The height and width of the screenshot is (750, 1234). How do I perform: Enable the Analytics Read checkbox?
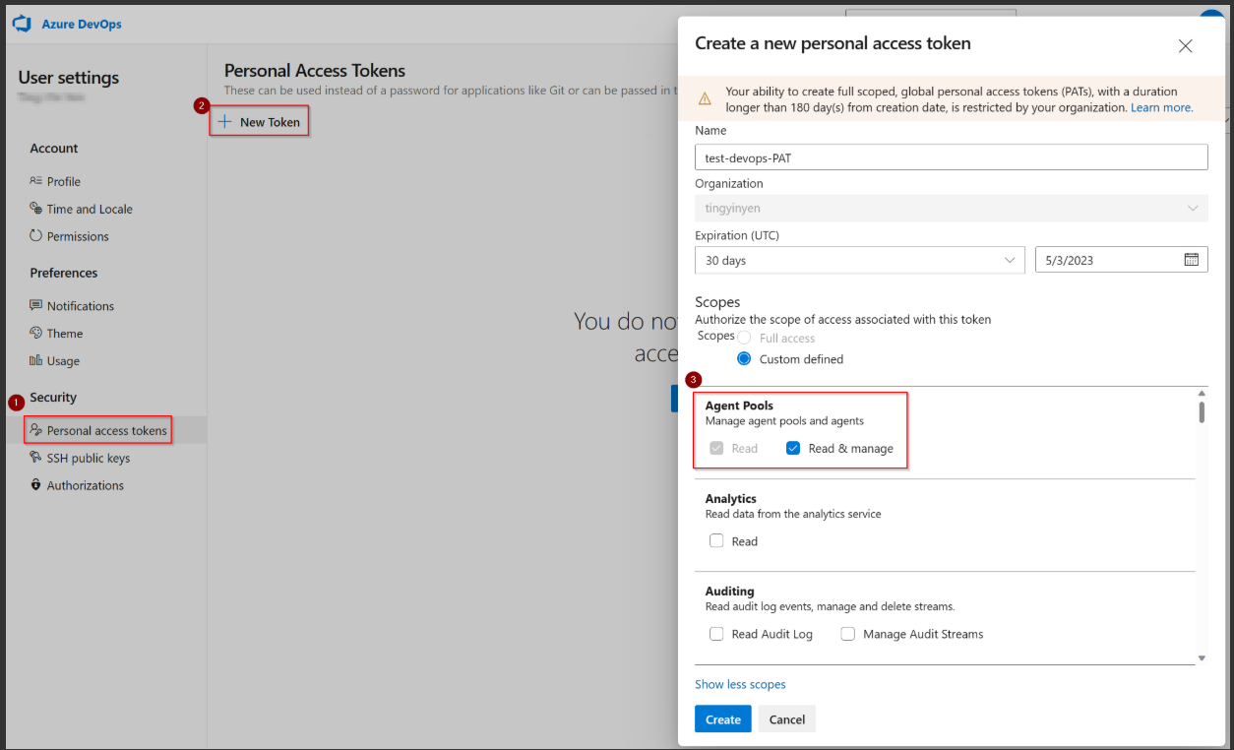716,541
